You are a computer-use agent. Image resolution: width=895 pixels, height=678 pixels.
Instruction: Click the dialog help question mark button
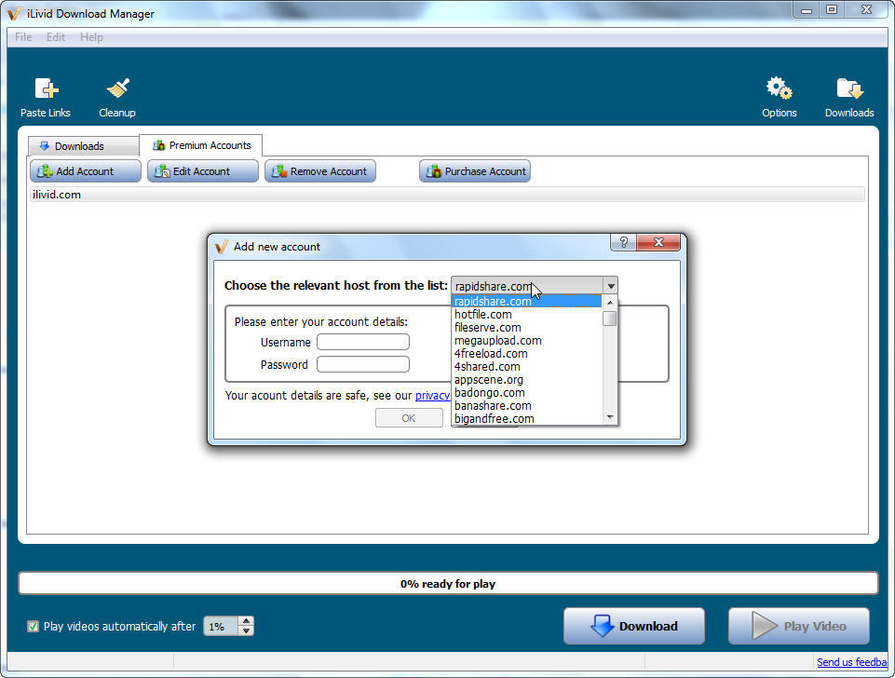(624, 242)
